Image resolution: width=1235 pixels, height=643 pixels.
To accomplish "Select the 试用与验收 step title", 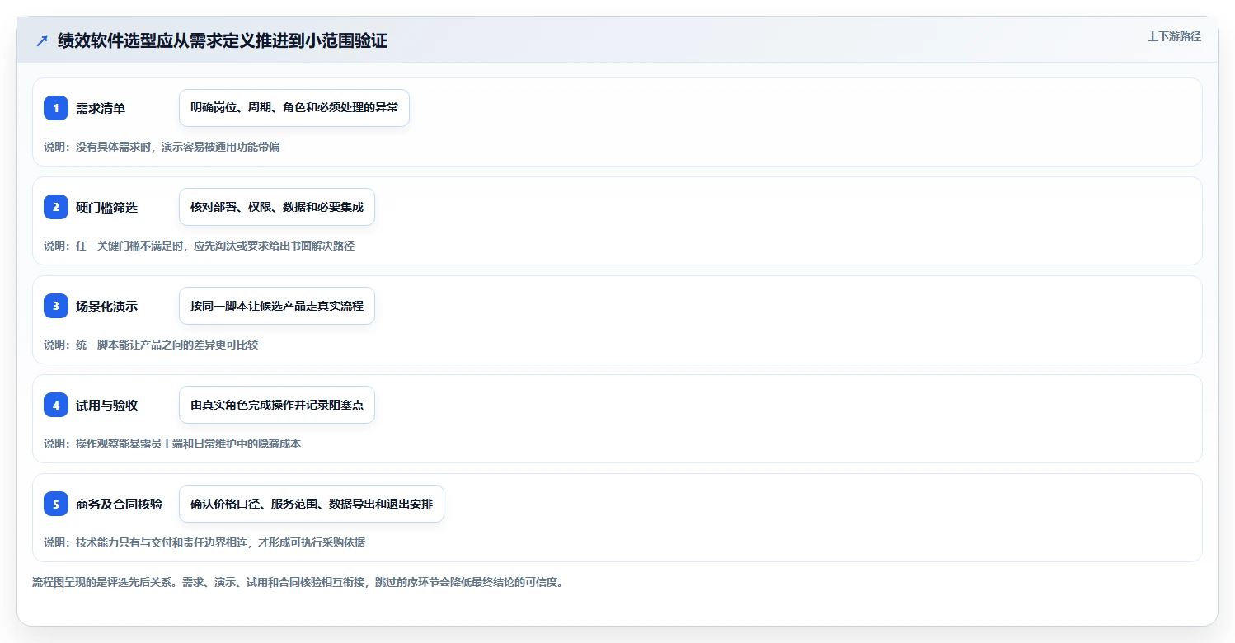I will pos(106,405).
